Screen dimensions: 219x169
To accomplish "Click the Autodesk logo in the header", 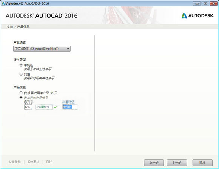I will (198, 16).
